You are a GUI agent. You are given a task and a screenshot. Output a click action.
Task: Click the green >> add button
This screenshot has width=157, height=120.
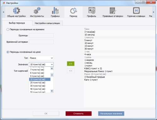[71, 64]
